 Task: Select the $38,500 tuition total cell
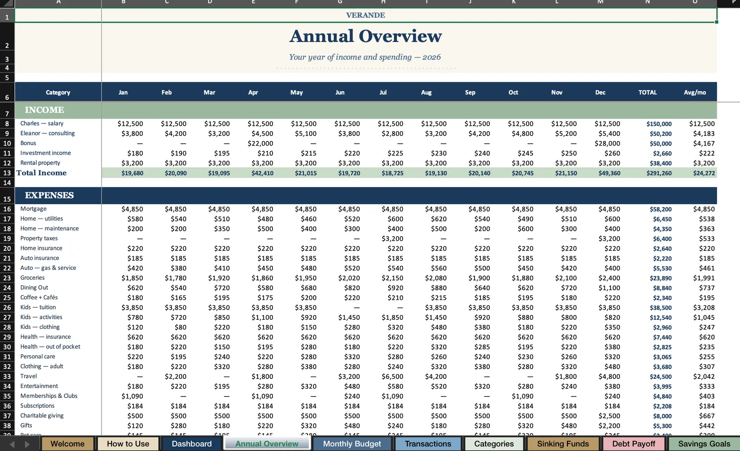660,308
